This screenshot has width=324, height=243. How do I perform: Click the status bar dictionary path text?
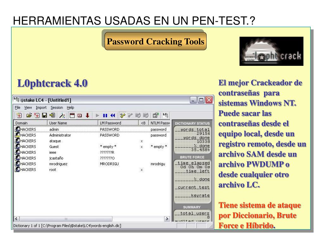(x=67, y=226)
